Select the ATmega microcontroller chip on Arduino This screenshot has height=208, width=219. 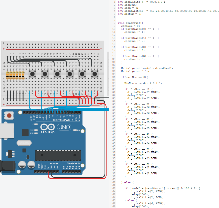(58, 155)
